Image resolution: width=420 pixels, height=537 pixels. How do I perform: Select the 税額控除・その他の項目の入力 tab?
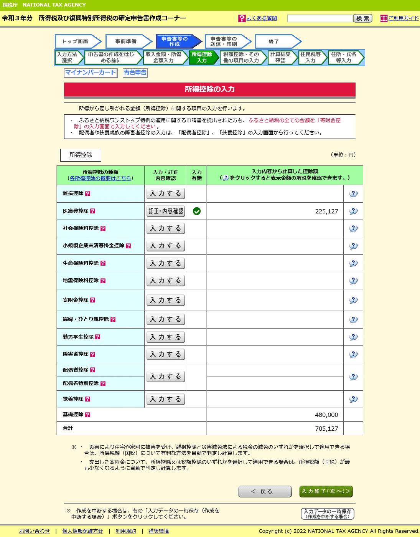click(x=242, y=58)
